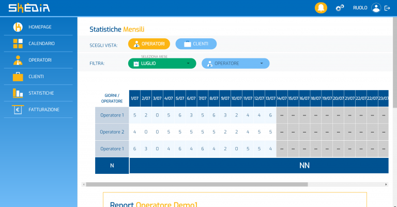This screenshot has width=397, height=207.
Task: Click the user profile avatar icon
Action: coord(376,8)
